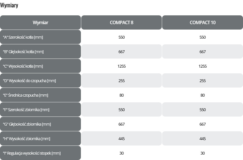Select the "A" Szerokość kotła row label
The image size is (243, 160).
(23, 37)
